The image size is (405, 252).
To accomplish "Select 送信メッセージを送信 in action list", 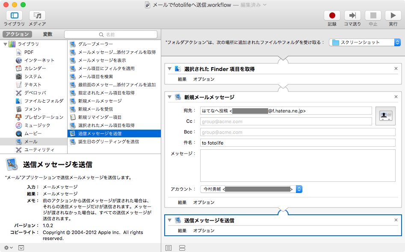I will [114, 133].
